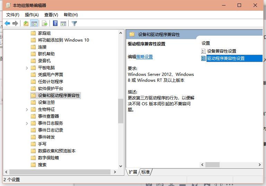Switch to the 扩展 tab
Viewport: 266px width, 186px height.
pos(133,172)
